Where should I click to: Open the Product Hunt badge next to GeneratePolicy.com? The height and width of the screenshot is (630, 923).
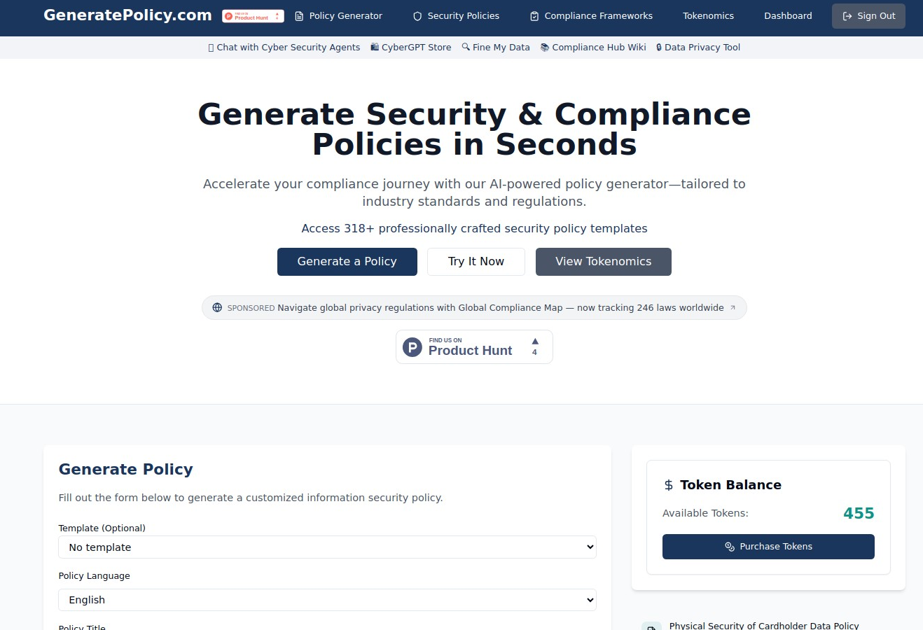click(x=253, y=15)
